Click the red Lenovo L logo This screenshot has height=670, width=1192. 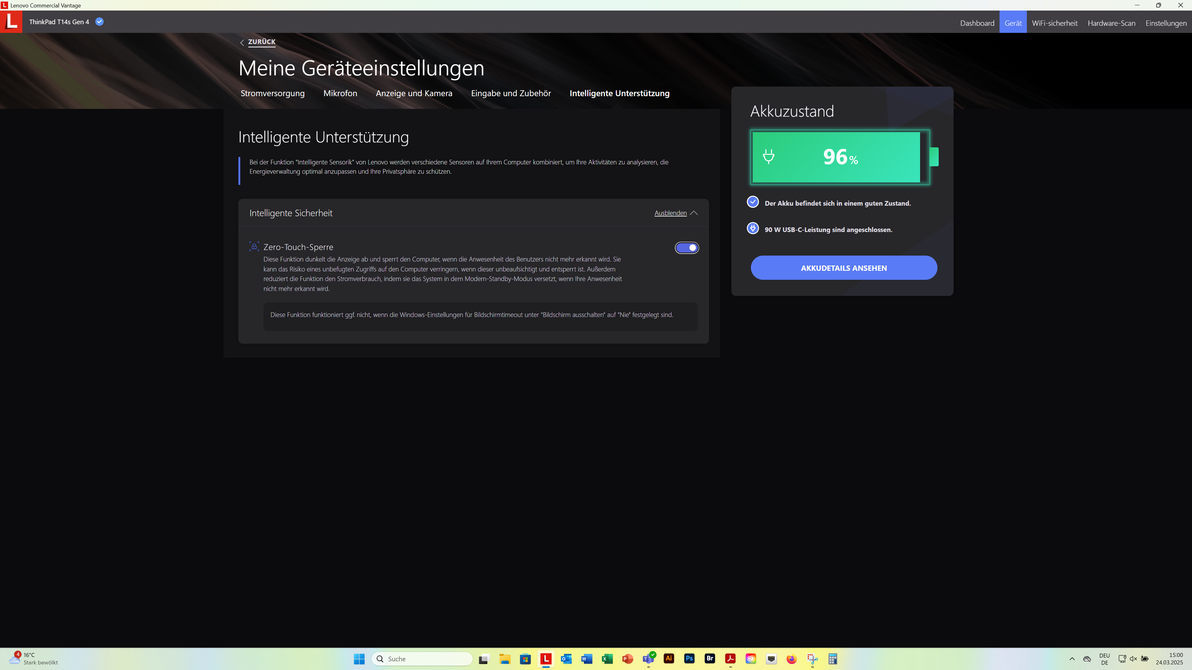(11, 22)
